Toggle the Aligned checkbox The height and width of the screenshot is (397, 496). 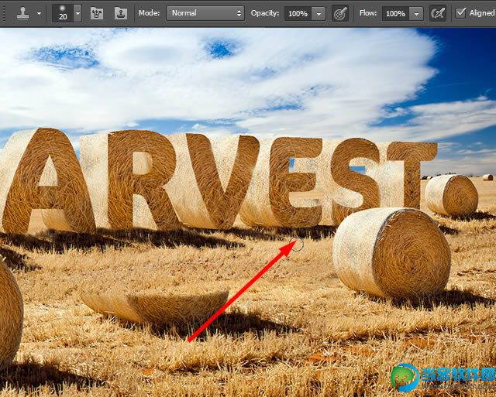tap(461, 13)
